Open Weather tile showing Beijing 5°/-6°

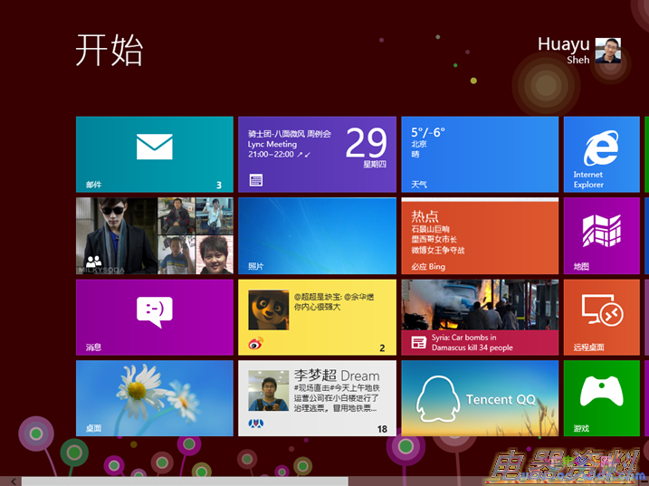click(x=480, y=155)
